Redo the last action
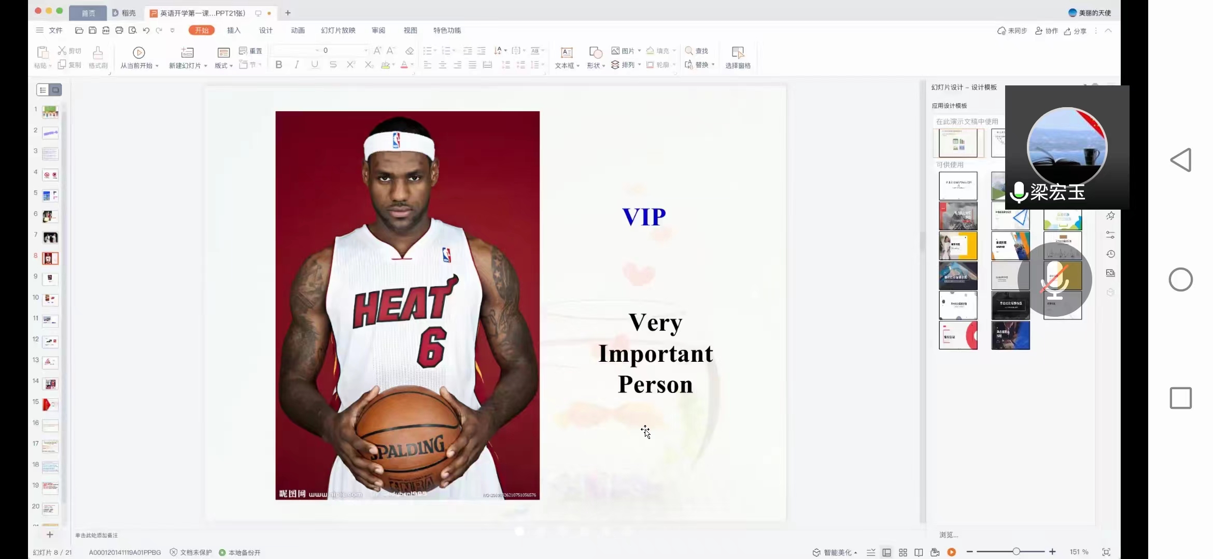 159,31
